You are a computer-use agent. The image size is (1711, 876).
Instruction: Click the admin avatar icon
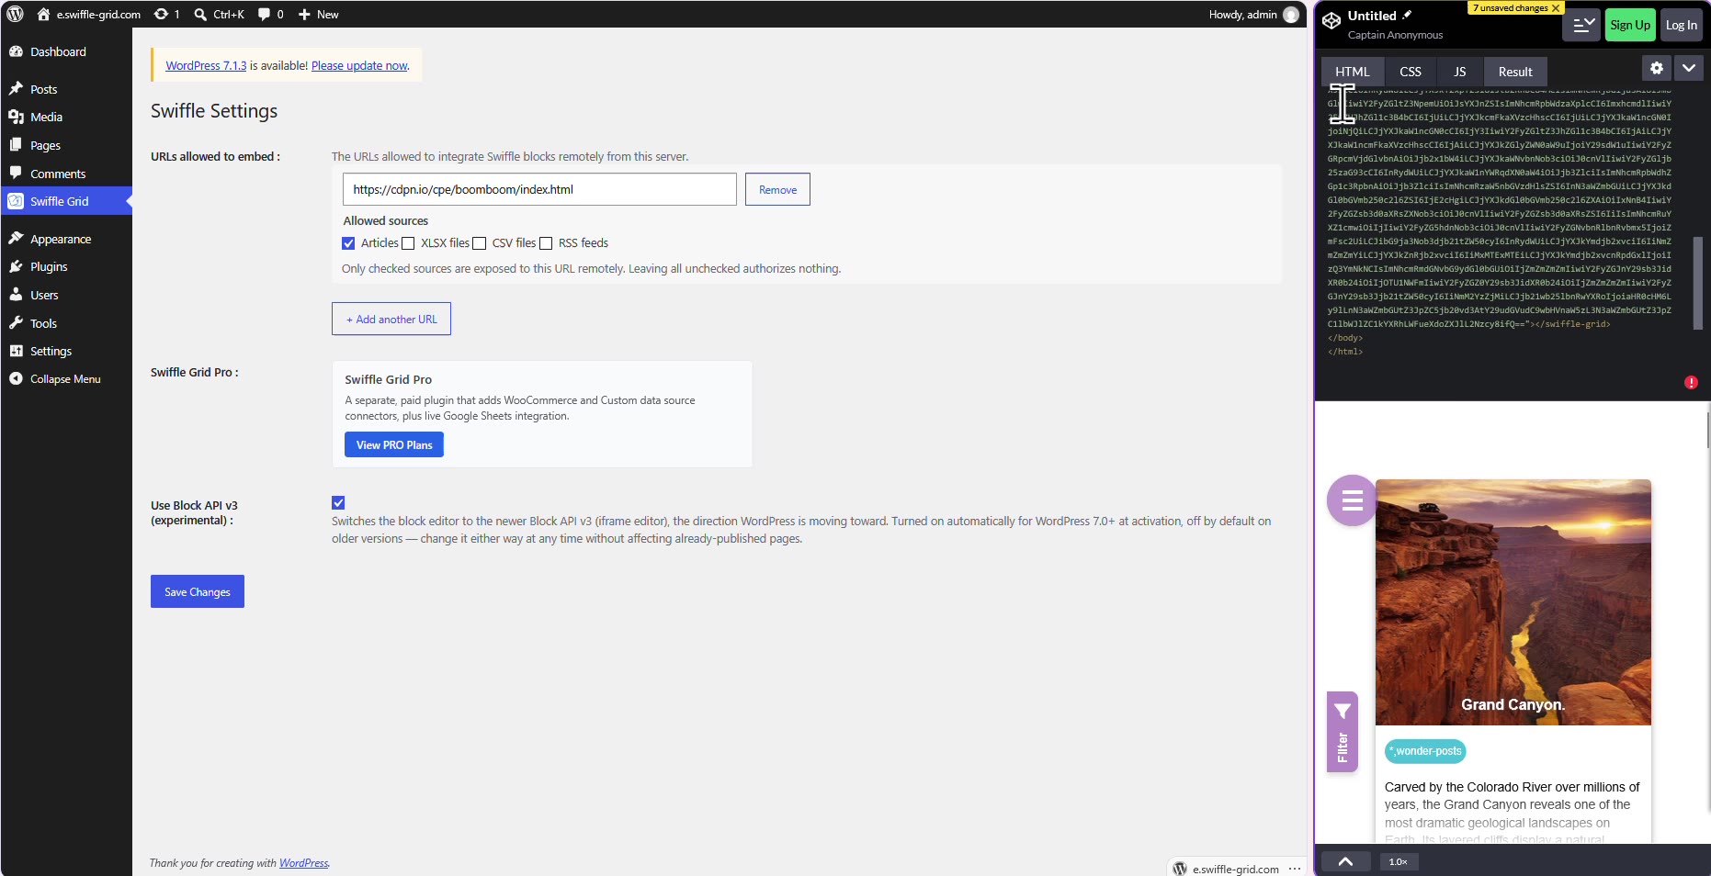(1291, 15)
